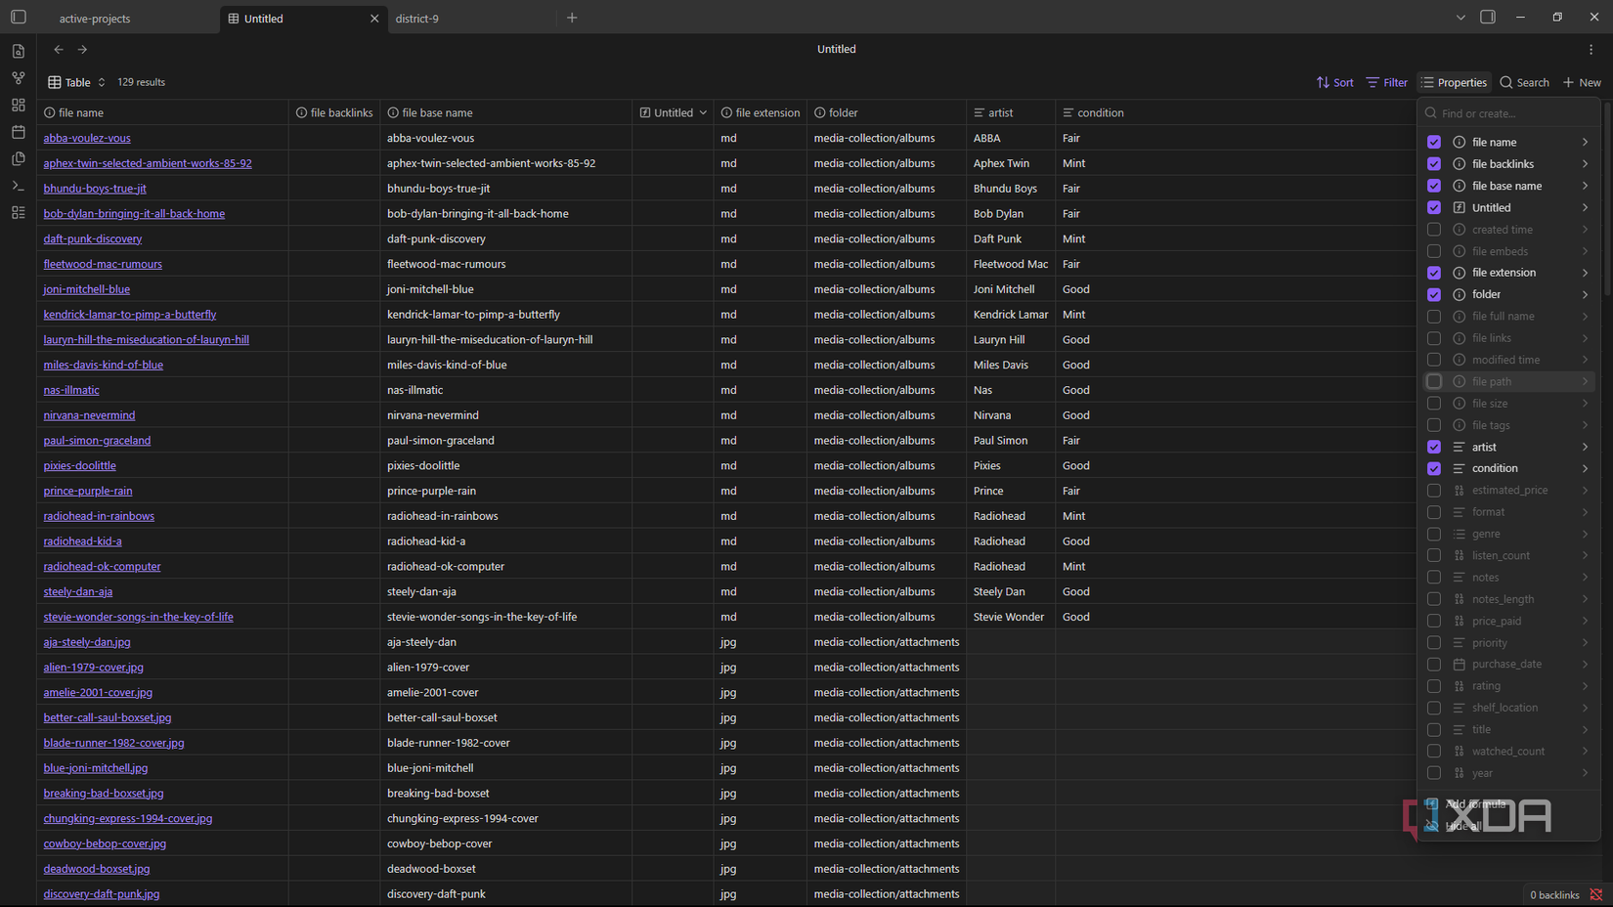Toggle the left sidebar panel icon
This screenshot has height=907, width=1613.
(19, 18)
